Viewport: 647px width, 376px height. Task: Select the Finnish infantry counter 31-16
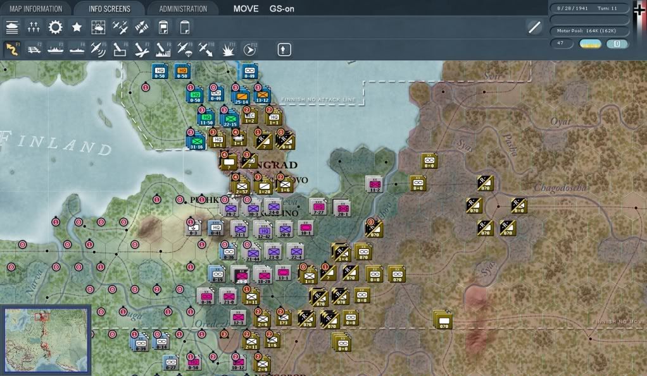196,141
